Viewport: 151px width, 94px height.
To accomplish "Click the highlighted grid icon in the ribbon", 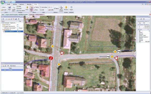I will click(31, 7).
